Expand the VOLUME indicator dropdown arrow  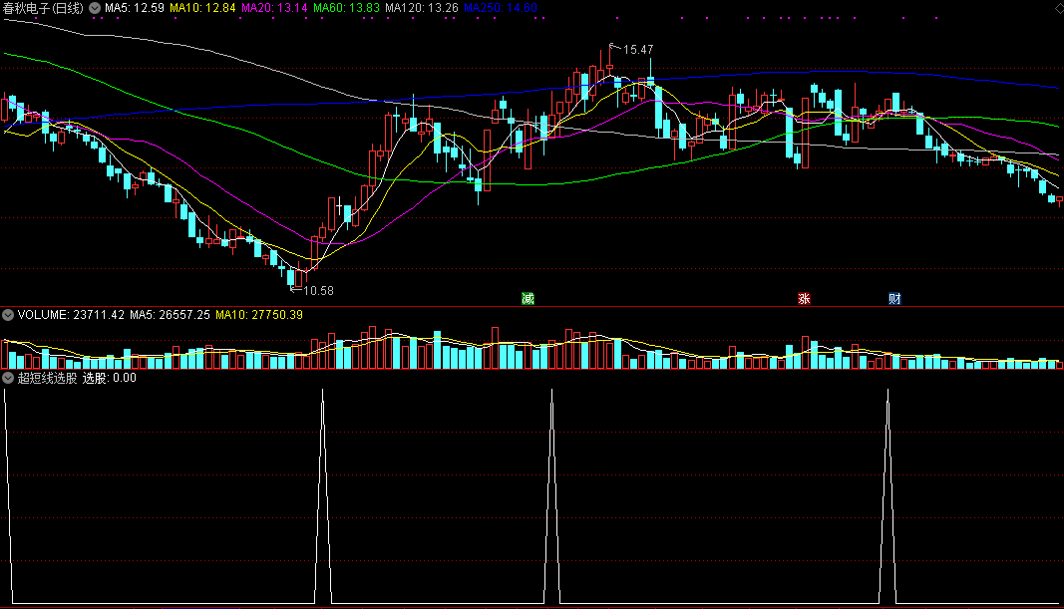coord(8,315)
